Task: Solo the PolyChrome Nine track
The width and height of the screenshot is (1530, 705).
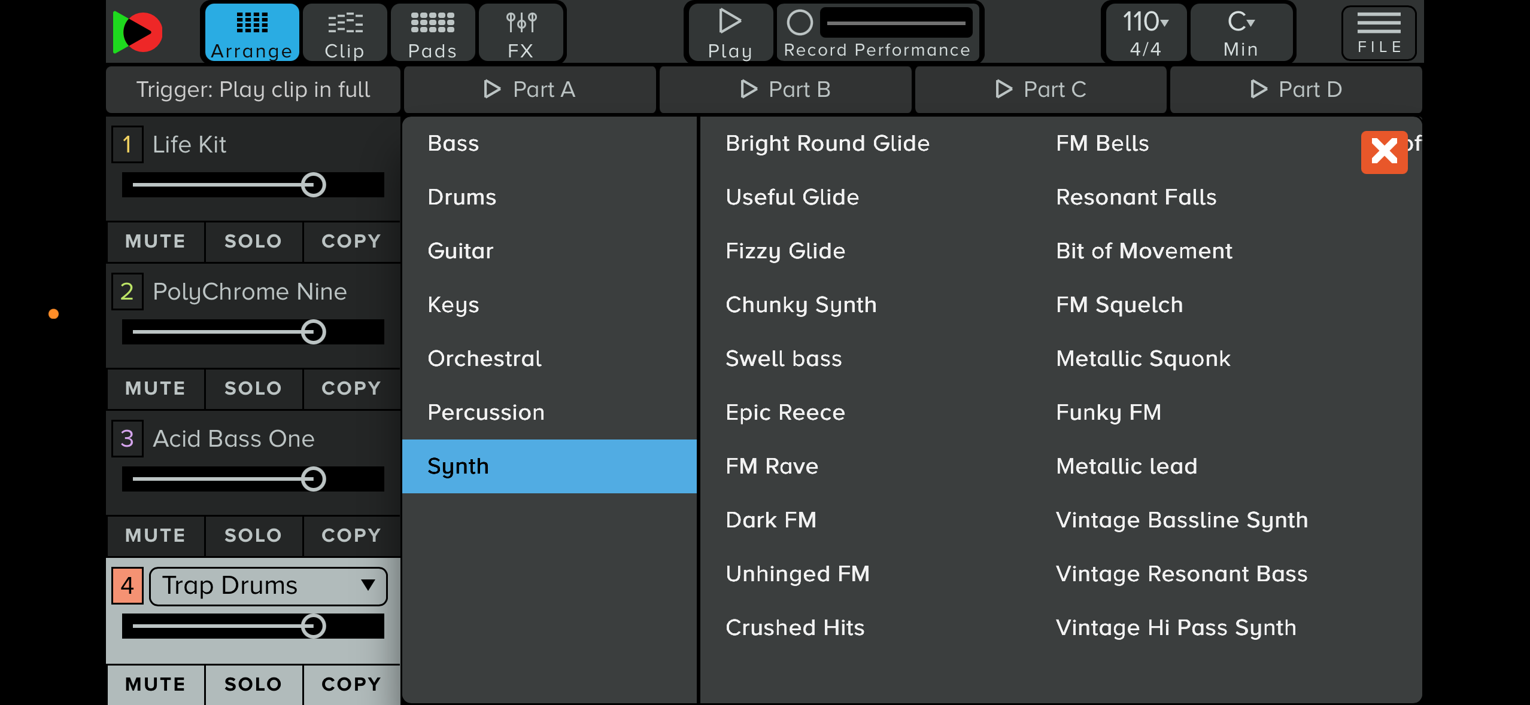Action: pos(253,389)
